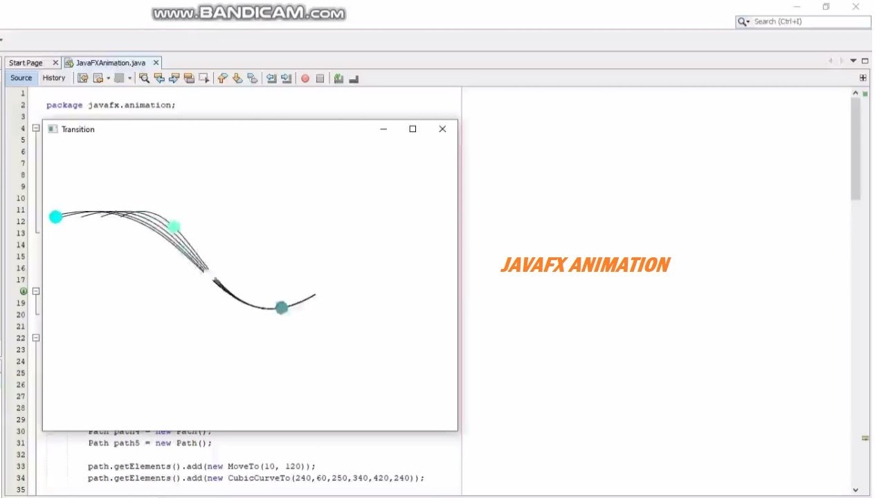Close the Start Page tab
This screenshot has width=886, height=498.
[x=55, y=63]
